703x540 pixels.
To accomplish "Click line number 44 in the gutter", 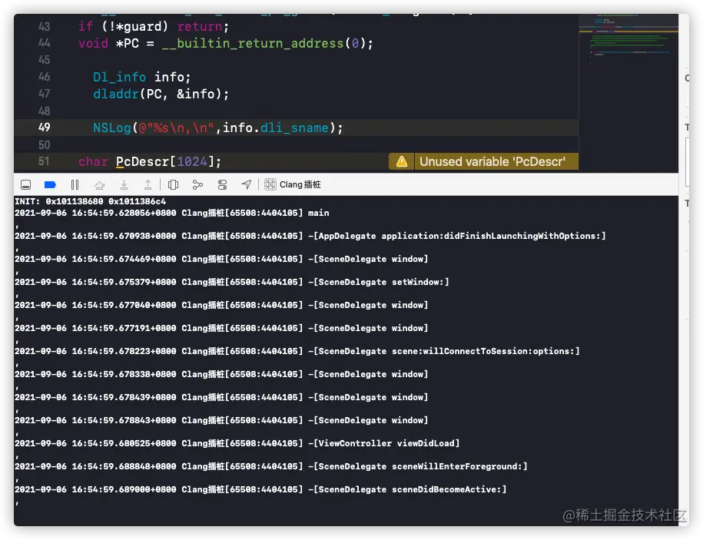I will [44, 43].
